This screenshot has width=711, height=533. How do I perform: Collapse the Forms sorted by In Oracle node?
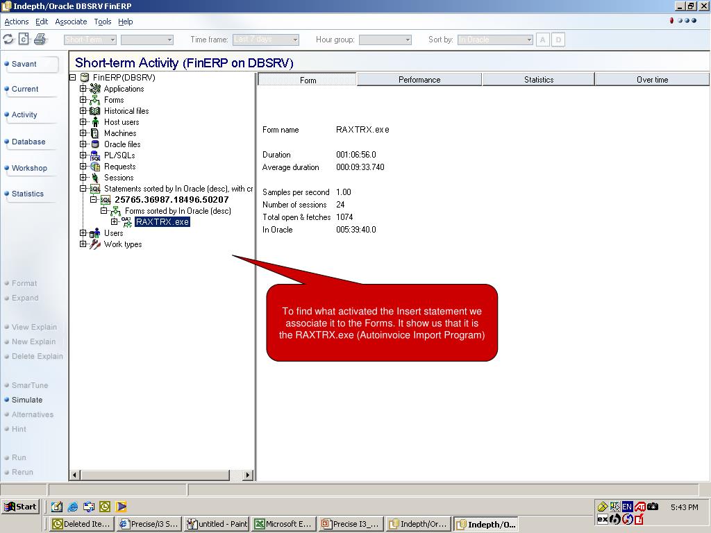click(x=104, y=211)
